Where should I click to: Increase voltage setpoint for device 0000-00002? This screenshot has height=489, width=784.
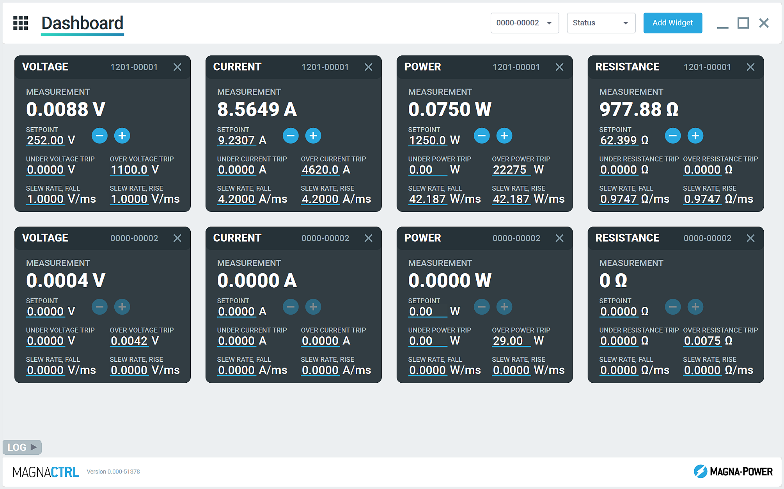coord(122,307)
